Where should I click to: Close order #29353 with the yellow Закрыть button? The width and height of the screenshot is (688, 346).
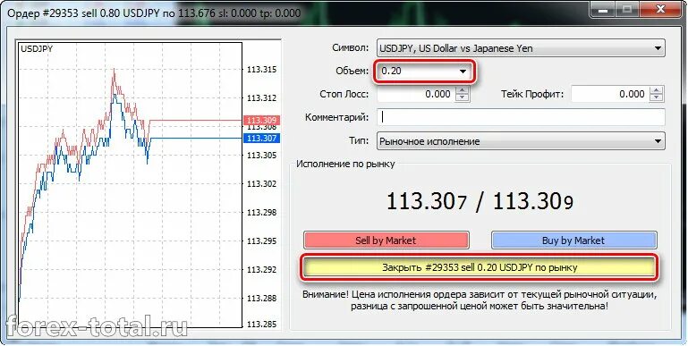pos(480,267)
